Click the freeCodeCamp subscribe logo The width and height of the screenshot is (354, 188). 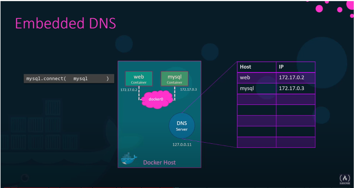pyautogui.click(x=345, y=179)
